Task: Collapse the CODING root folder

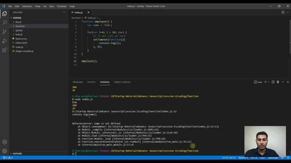Action: [17, 18]
